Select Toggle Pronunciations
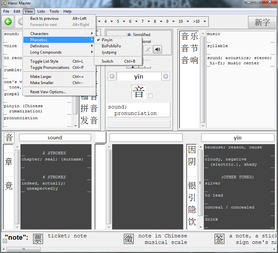Screen dimensions: 278x253 [59, 68]
